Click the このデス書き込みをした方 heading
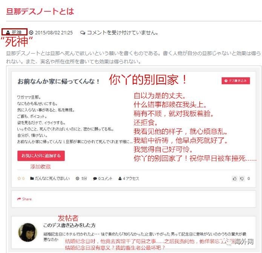262x253 pixels. coord(69,225)
